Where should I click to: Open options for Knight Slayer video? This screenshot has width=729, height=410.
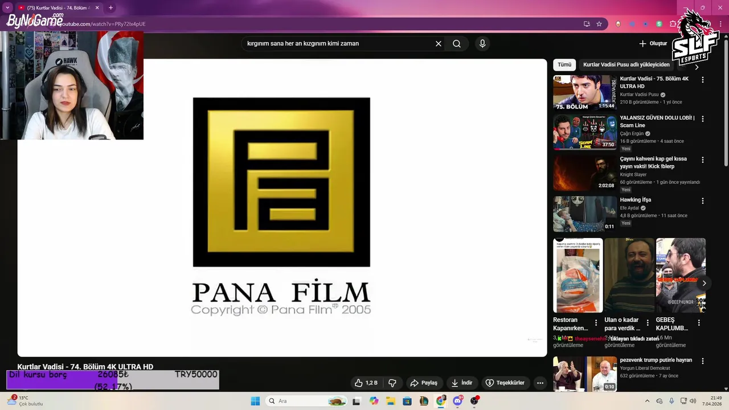tap(702, 159)
